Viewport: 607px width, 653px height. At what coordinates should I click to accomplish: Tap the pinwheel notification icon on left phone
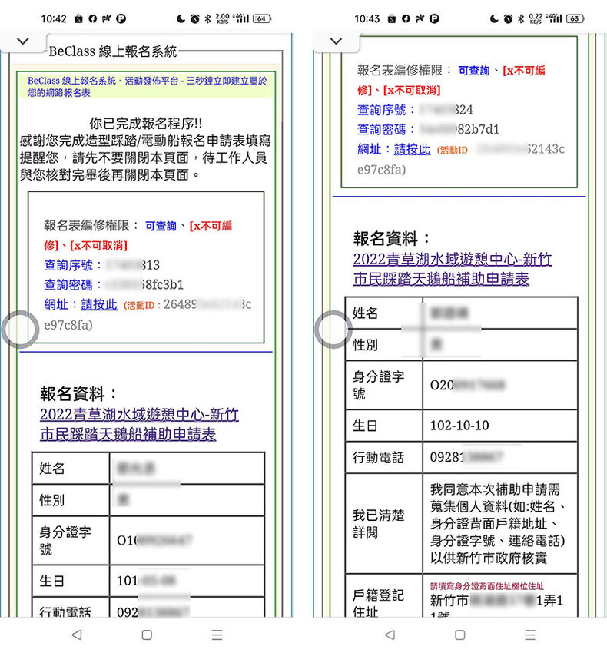point(106,18)
